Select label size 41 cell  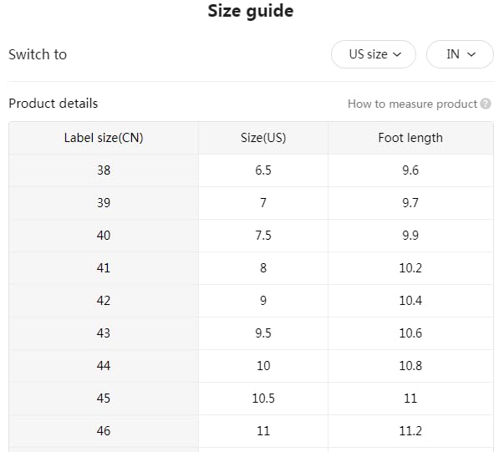click(x=104, y=268)
